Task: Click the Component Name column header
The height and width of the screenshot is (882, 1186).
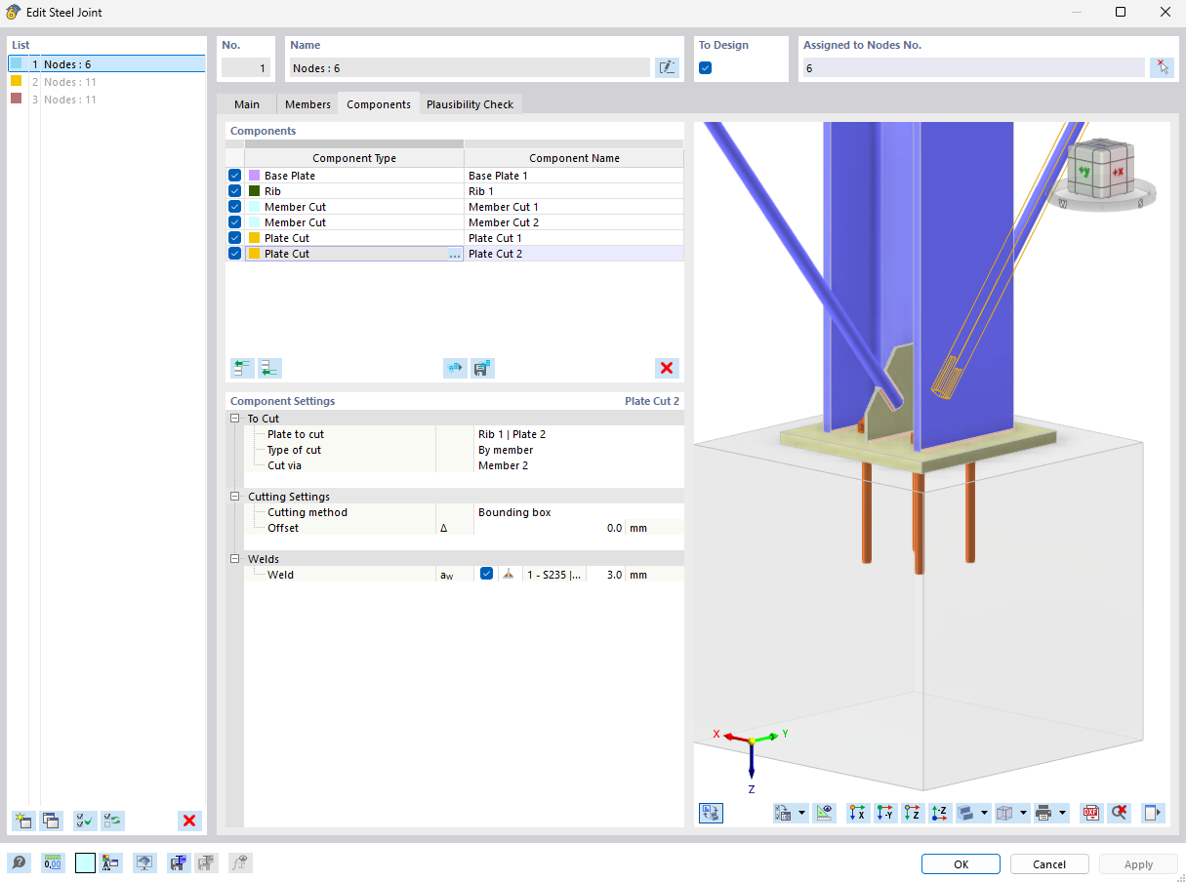Action: pyautogui.click(x=574, y=158)
